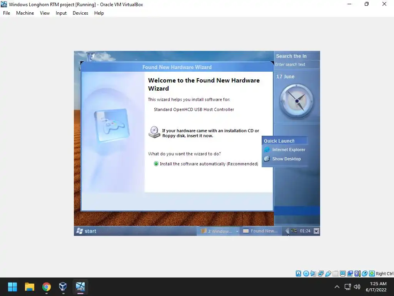Click the keyboard capture arrow icon
The height and width of the screenshot is (296, 394).
372,274
